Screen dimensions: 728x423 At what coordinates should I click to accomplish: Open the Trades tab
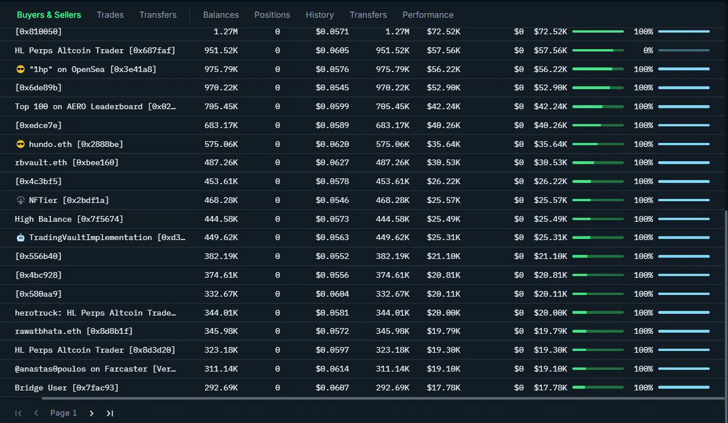110,15
